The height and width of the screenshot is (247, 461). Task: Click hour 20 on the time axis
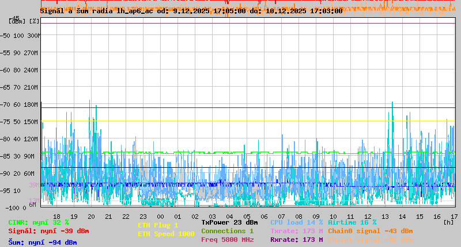click(x=92, y=216)
